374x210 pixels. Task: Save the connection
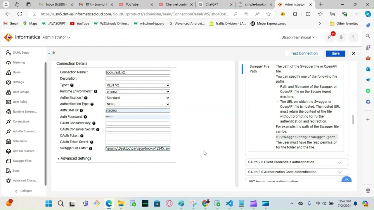coord(335,53)
